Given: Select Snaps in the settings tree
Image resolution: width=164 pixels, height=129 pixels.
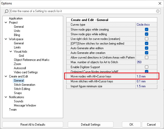Looking at the screenshot, I should [x=18, y=93].
